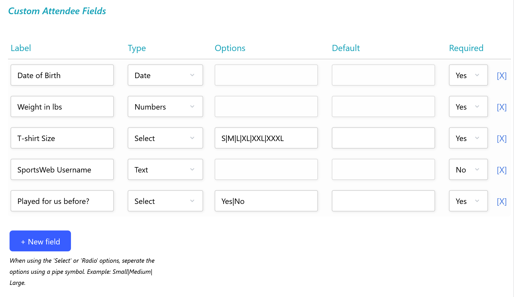Screen dimensions: 514x297
Task: Open Required No dropdown for SportsWeb Username
Action: click(468, 170)
